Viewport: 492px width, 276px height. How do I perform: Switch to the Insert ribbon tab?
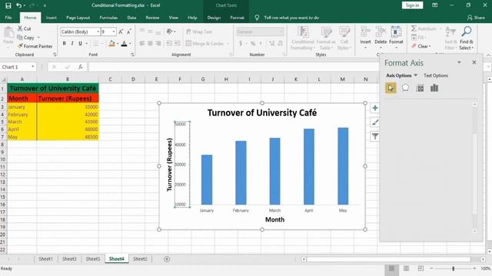(x=52, y=18)
